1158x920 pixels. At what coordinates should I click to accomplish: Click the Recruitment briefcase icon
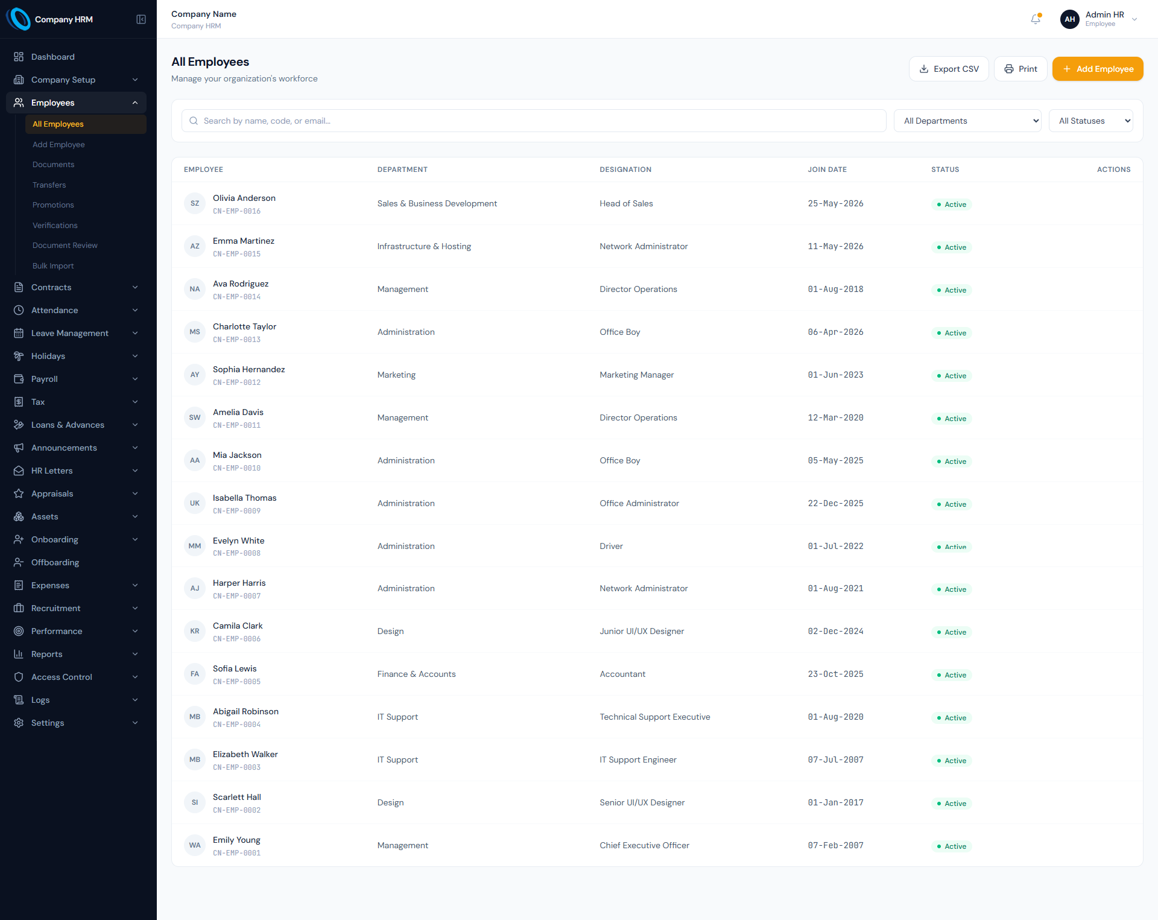pyautogui.click(x=19, y=608)
